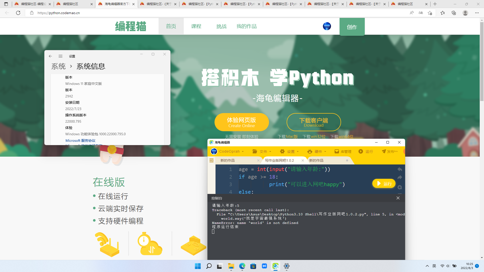This screenshot has height=272, width=484.
Task: Click the 体验网页版 Create Online button
Action: pyautogui.click(x=242, y=122)
